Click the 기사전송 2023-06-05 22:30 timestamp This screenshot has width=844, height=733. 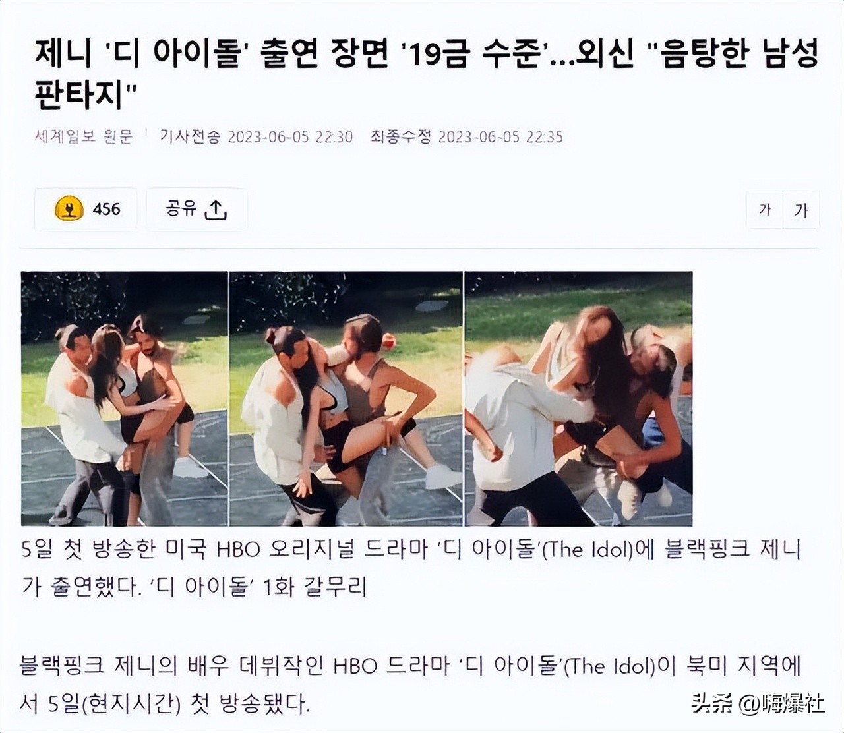256,136
